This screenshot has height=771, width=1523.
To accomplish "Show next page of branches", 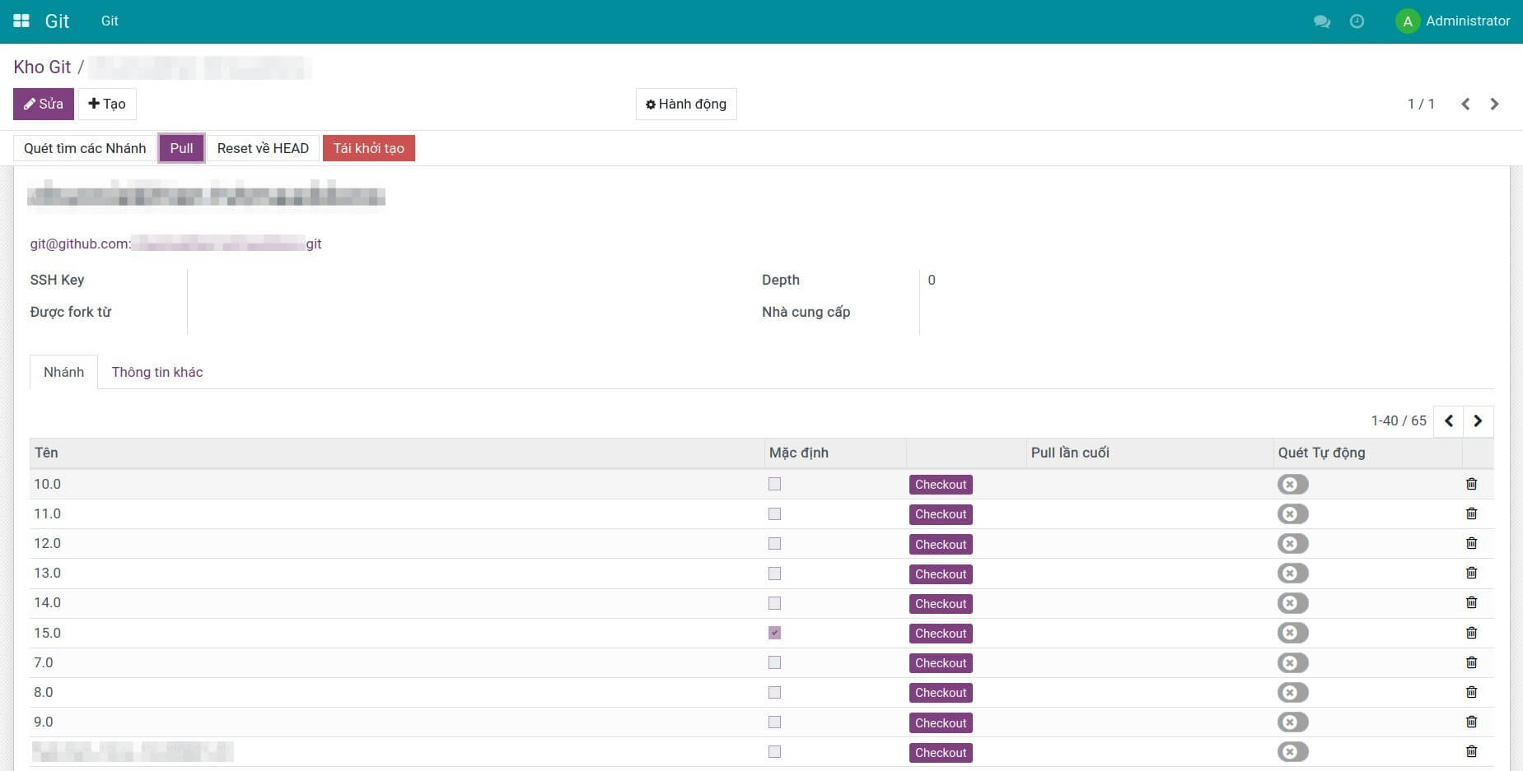I will click(x=1478, y=420).
